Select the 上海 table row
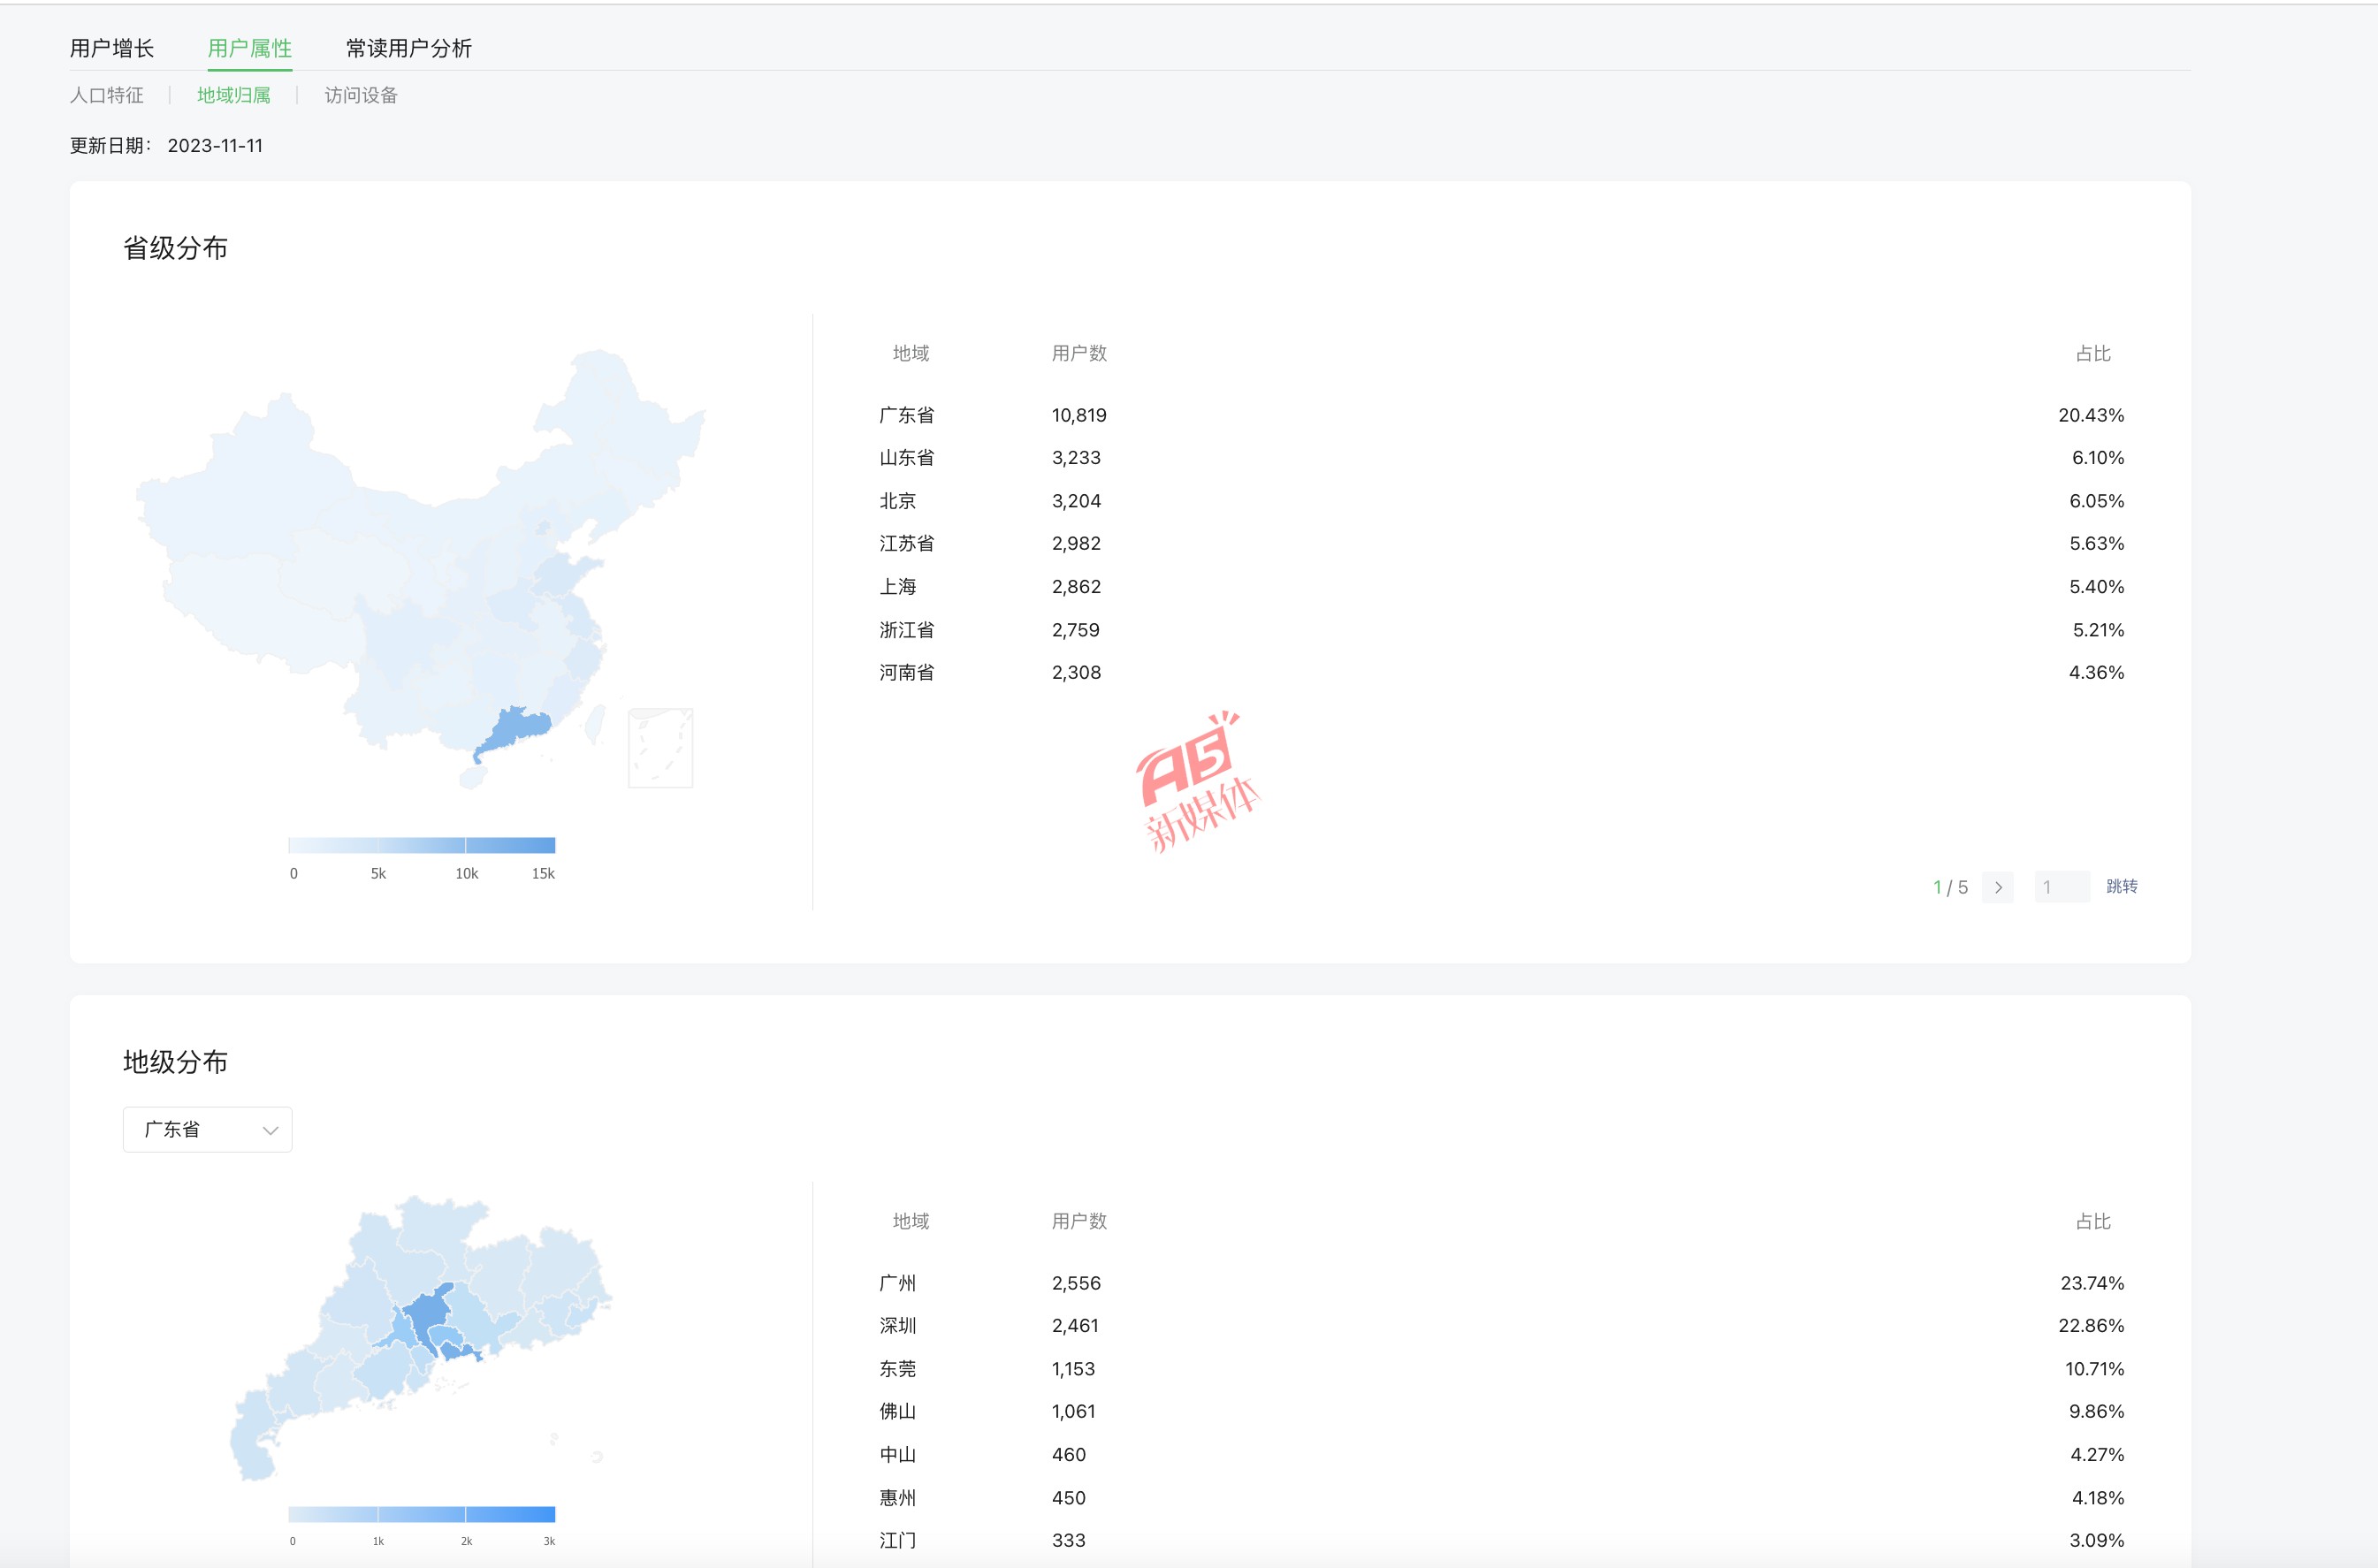This screenshot has width=2378, height=1568. (x=1501, y=587)
